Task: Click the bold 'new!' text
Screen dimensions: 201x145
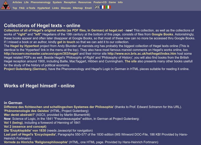Action: coord(129,30)
